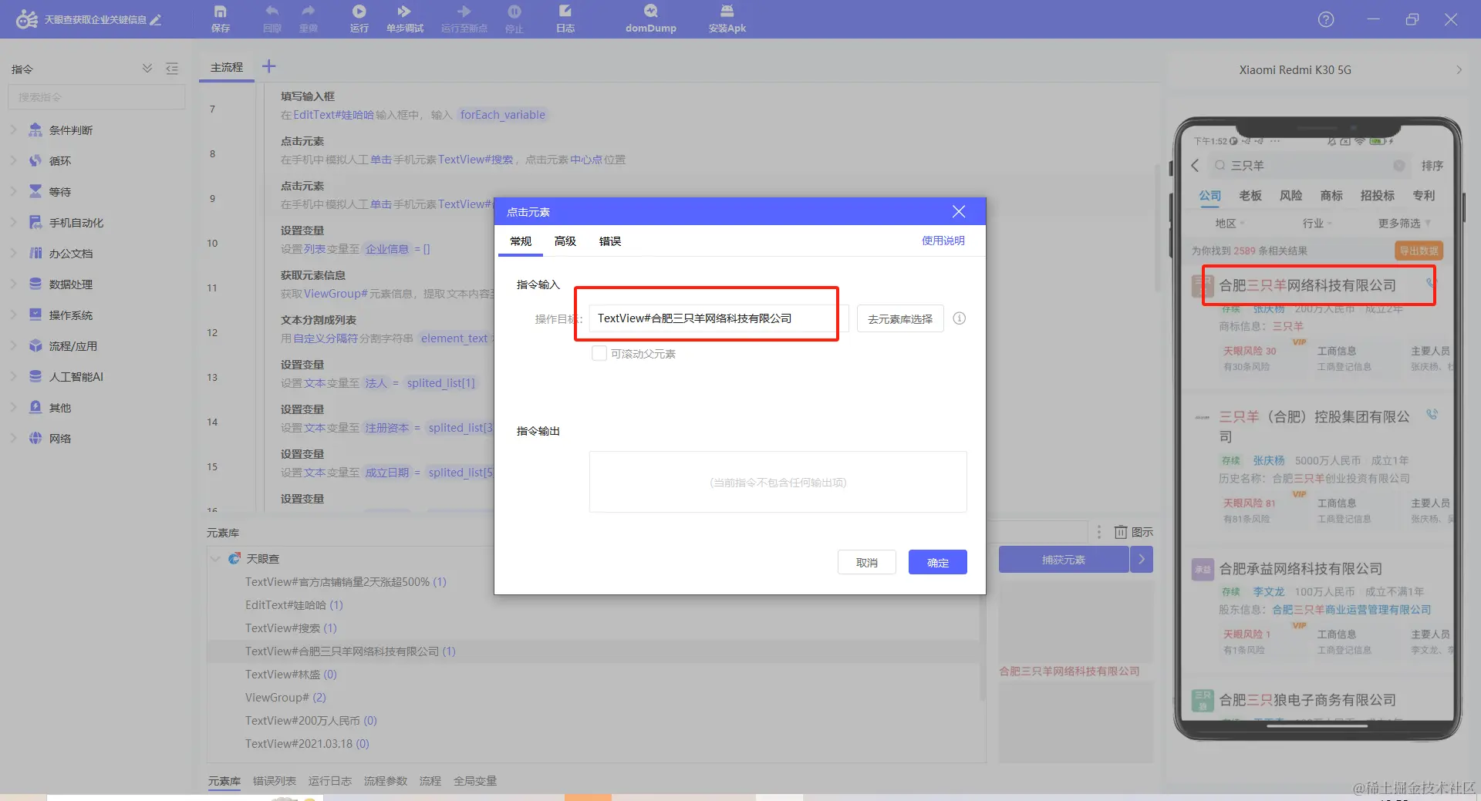Open the 使用说明 link
This screenshot has height=801, width=1481.
pos(943,241)
